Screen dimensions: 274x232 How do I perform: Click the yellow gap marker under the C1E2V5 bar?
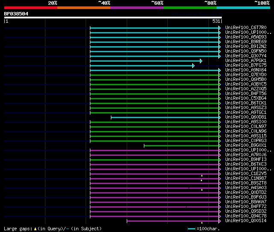(x=202, y=175)
